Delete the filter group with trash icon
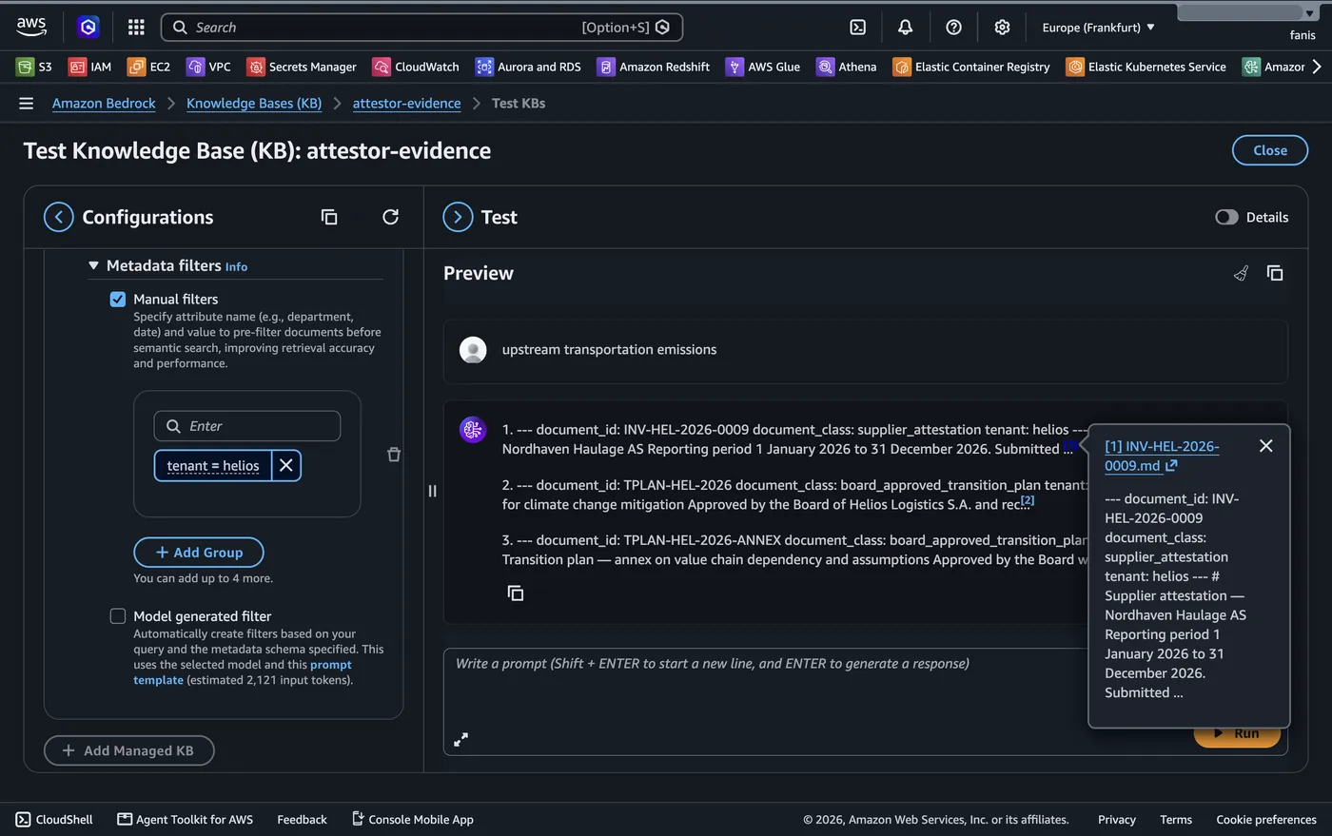The height and width of the screenshot is (836, 1332). point(394,455)
